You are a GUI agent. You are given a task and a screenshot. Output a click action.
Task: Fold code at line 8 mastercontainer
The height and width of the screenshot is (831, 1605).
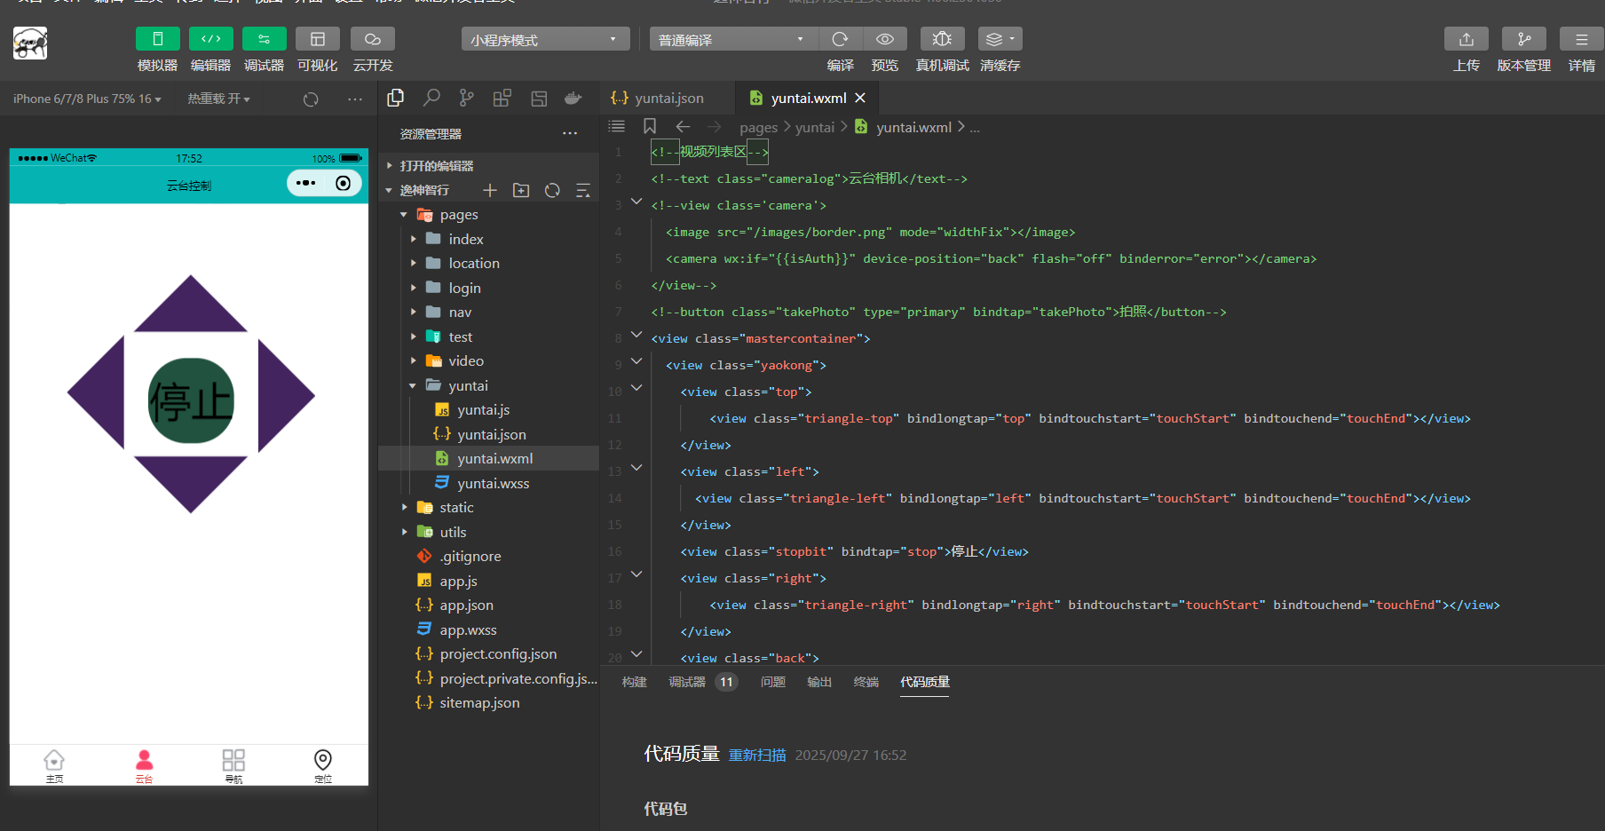click(x=636, y=335)
